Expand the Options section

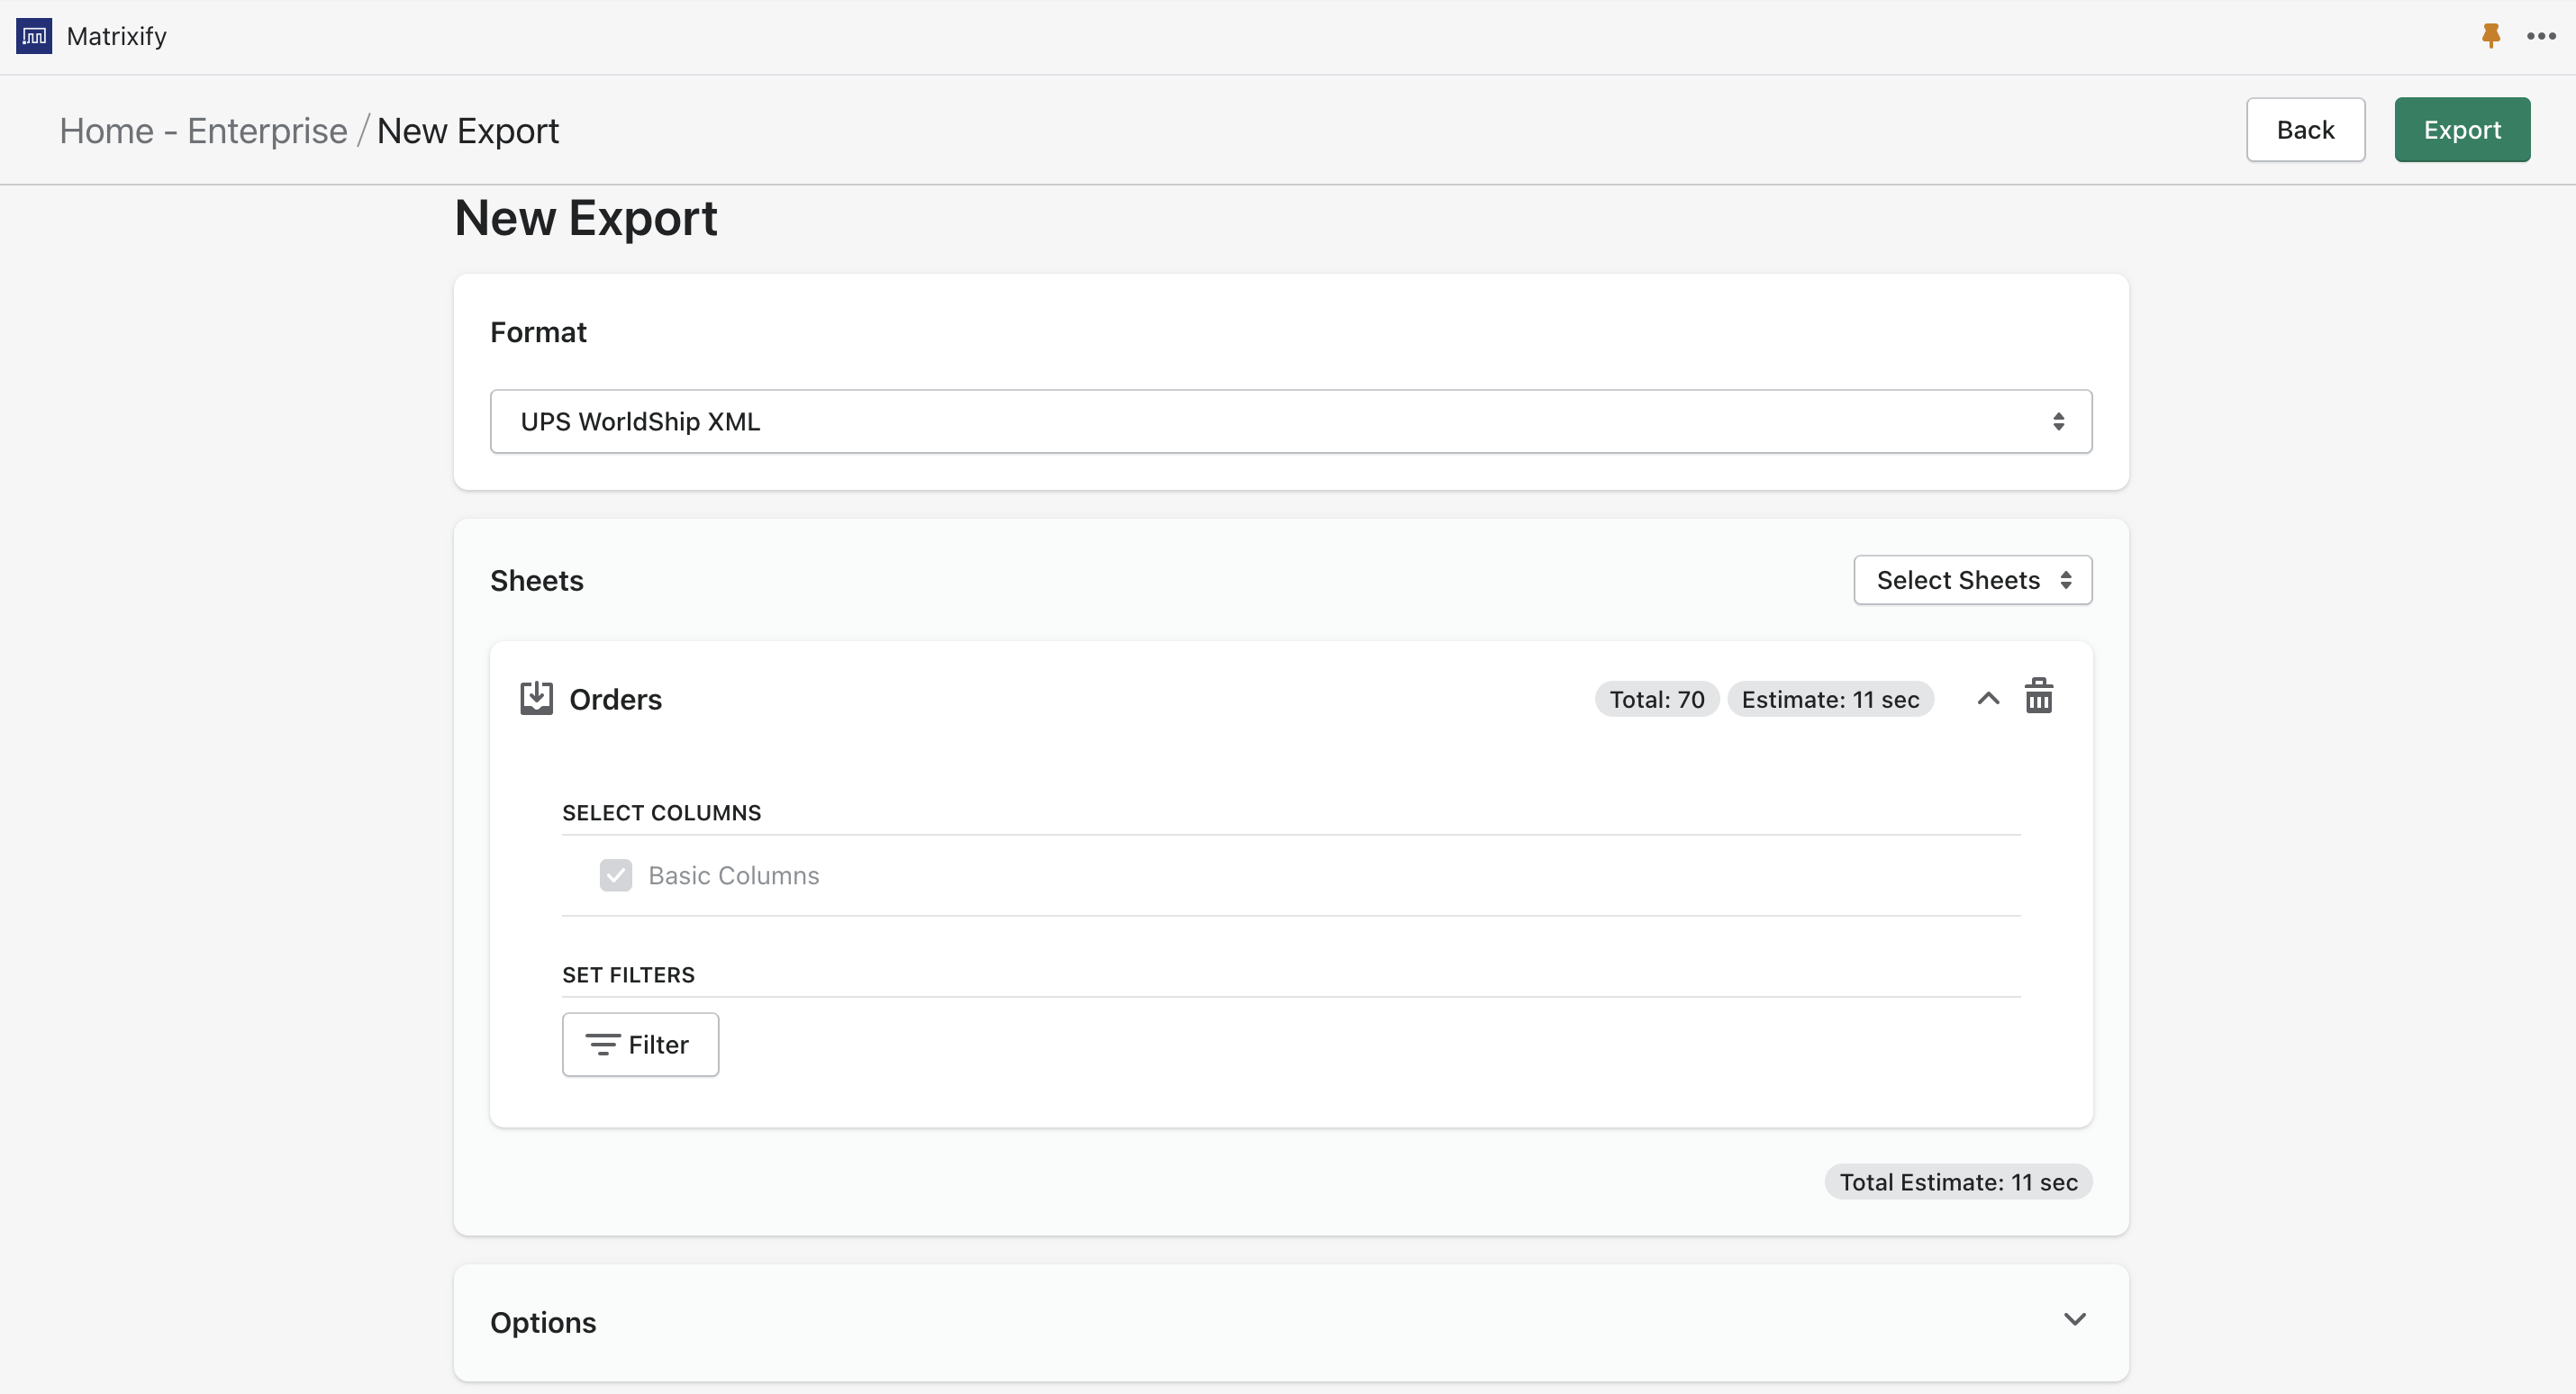pos(2075,1320)
